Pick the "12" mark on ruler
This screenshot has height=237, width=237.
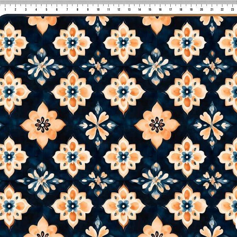tap(119, 10)
